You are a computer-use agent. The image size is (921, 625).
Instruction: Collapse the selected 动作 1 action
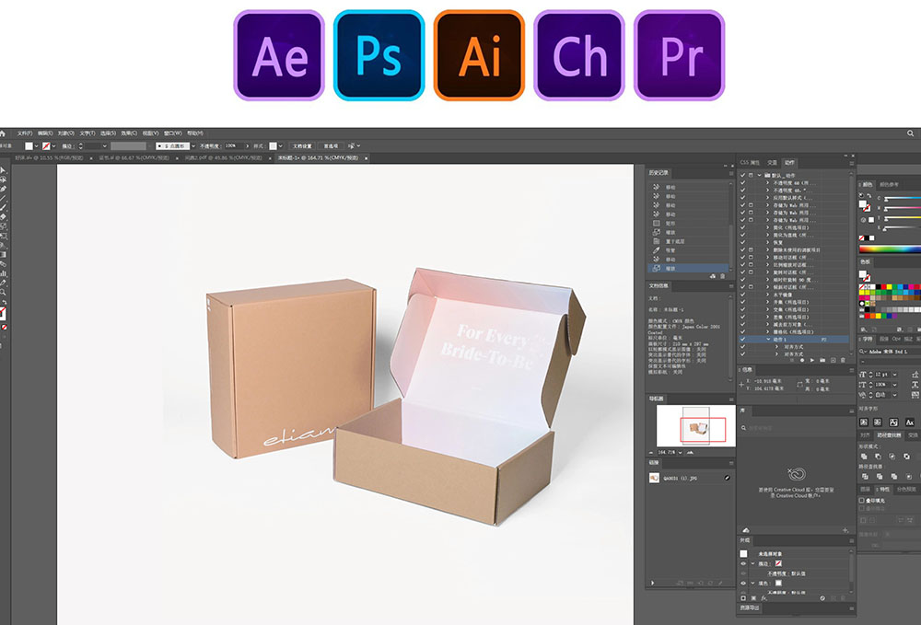point(768,340)
